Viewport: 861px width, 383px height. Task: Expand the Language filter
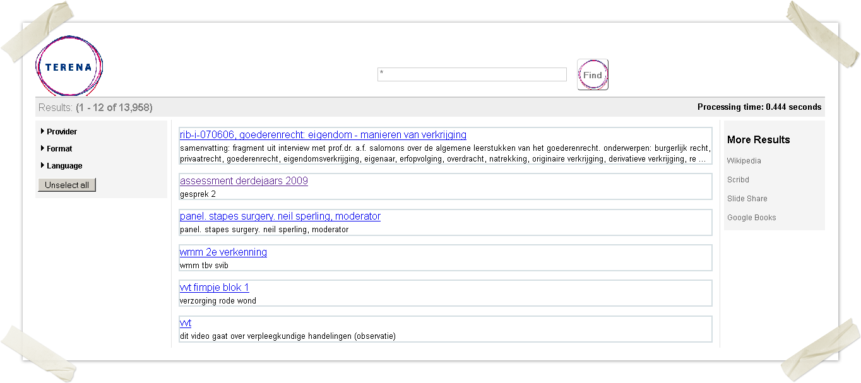coord(64,166)
